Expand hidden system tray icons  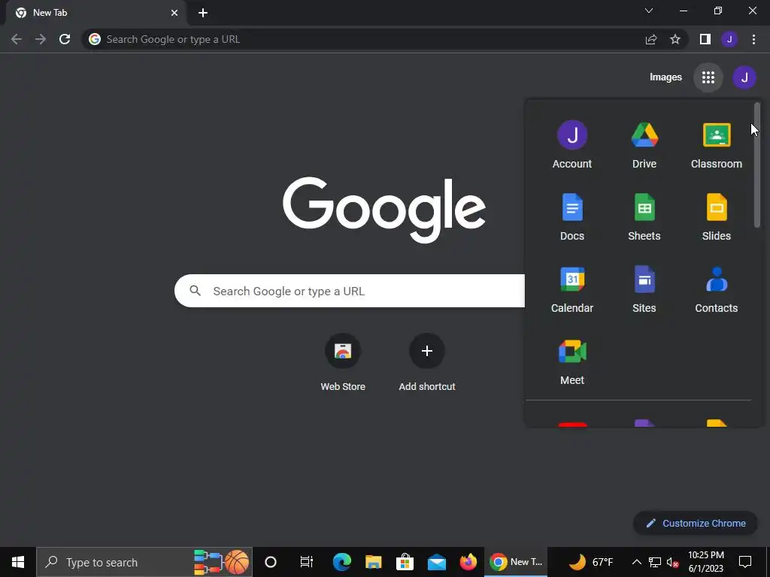pos(636,562)
